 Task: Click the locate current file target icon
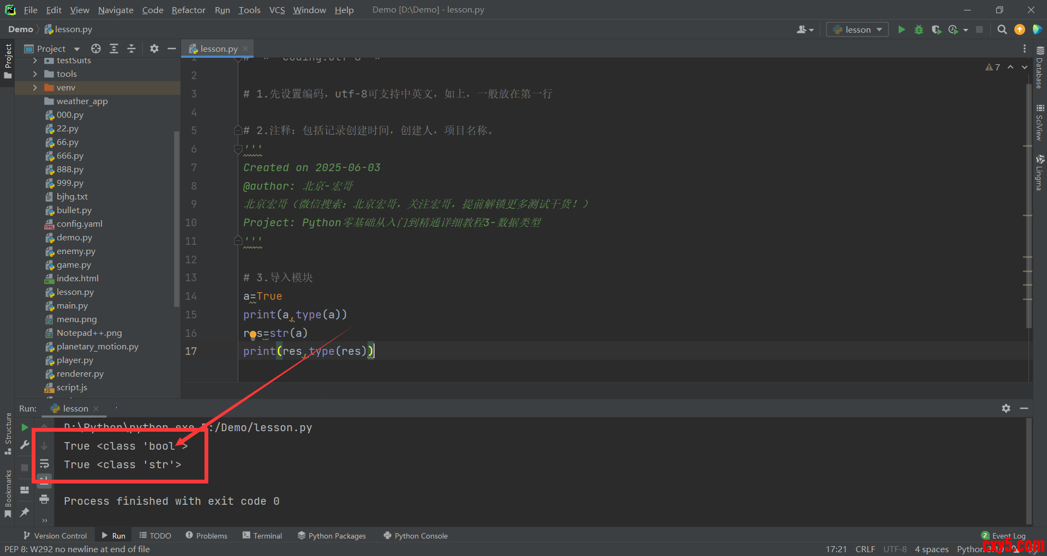(96, 49)
